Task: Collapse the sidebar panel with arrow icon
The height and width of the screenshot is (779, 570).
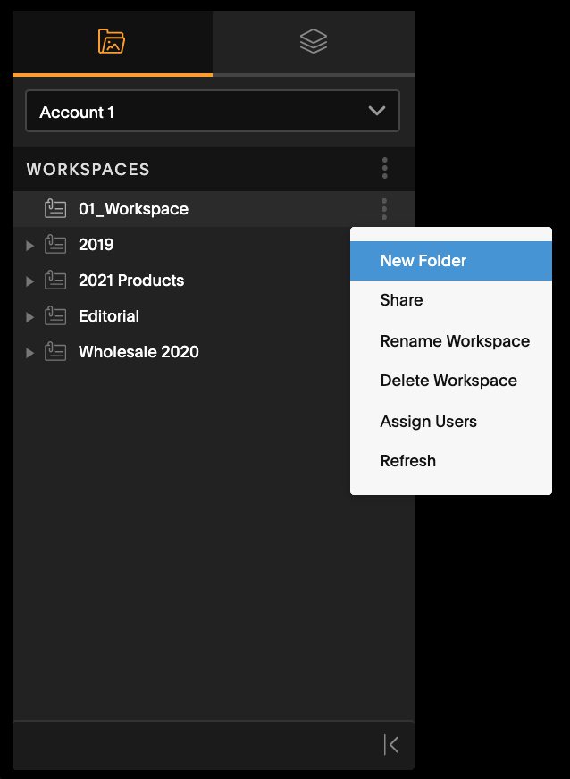Action: 391,745
